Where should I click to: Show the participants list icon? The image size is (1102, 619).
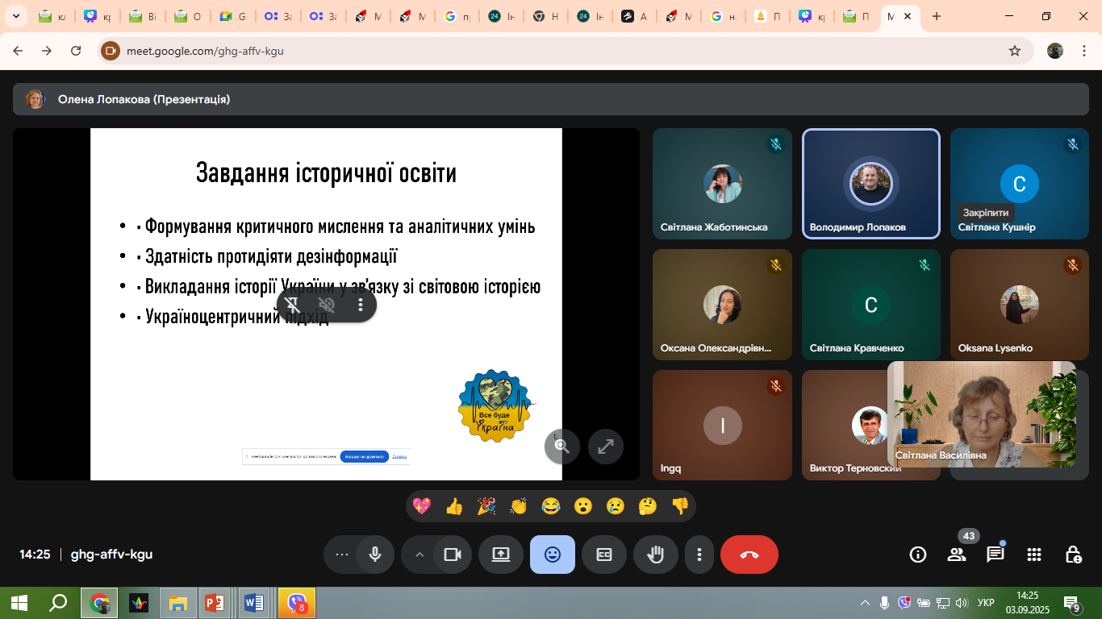[957, 555]
